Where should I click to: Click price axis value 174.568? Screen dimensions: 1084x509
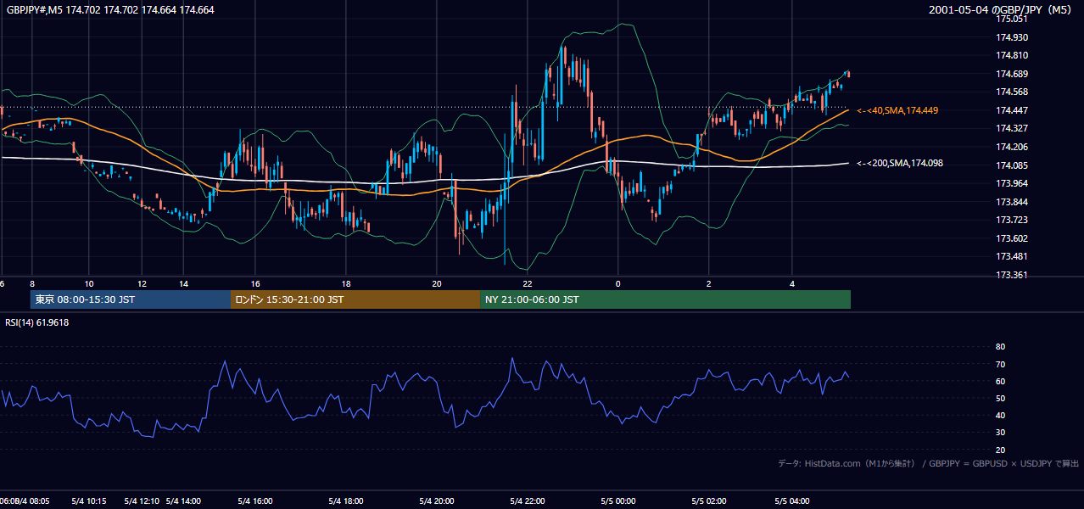tap(1012, 92)
